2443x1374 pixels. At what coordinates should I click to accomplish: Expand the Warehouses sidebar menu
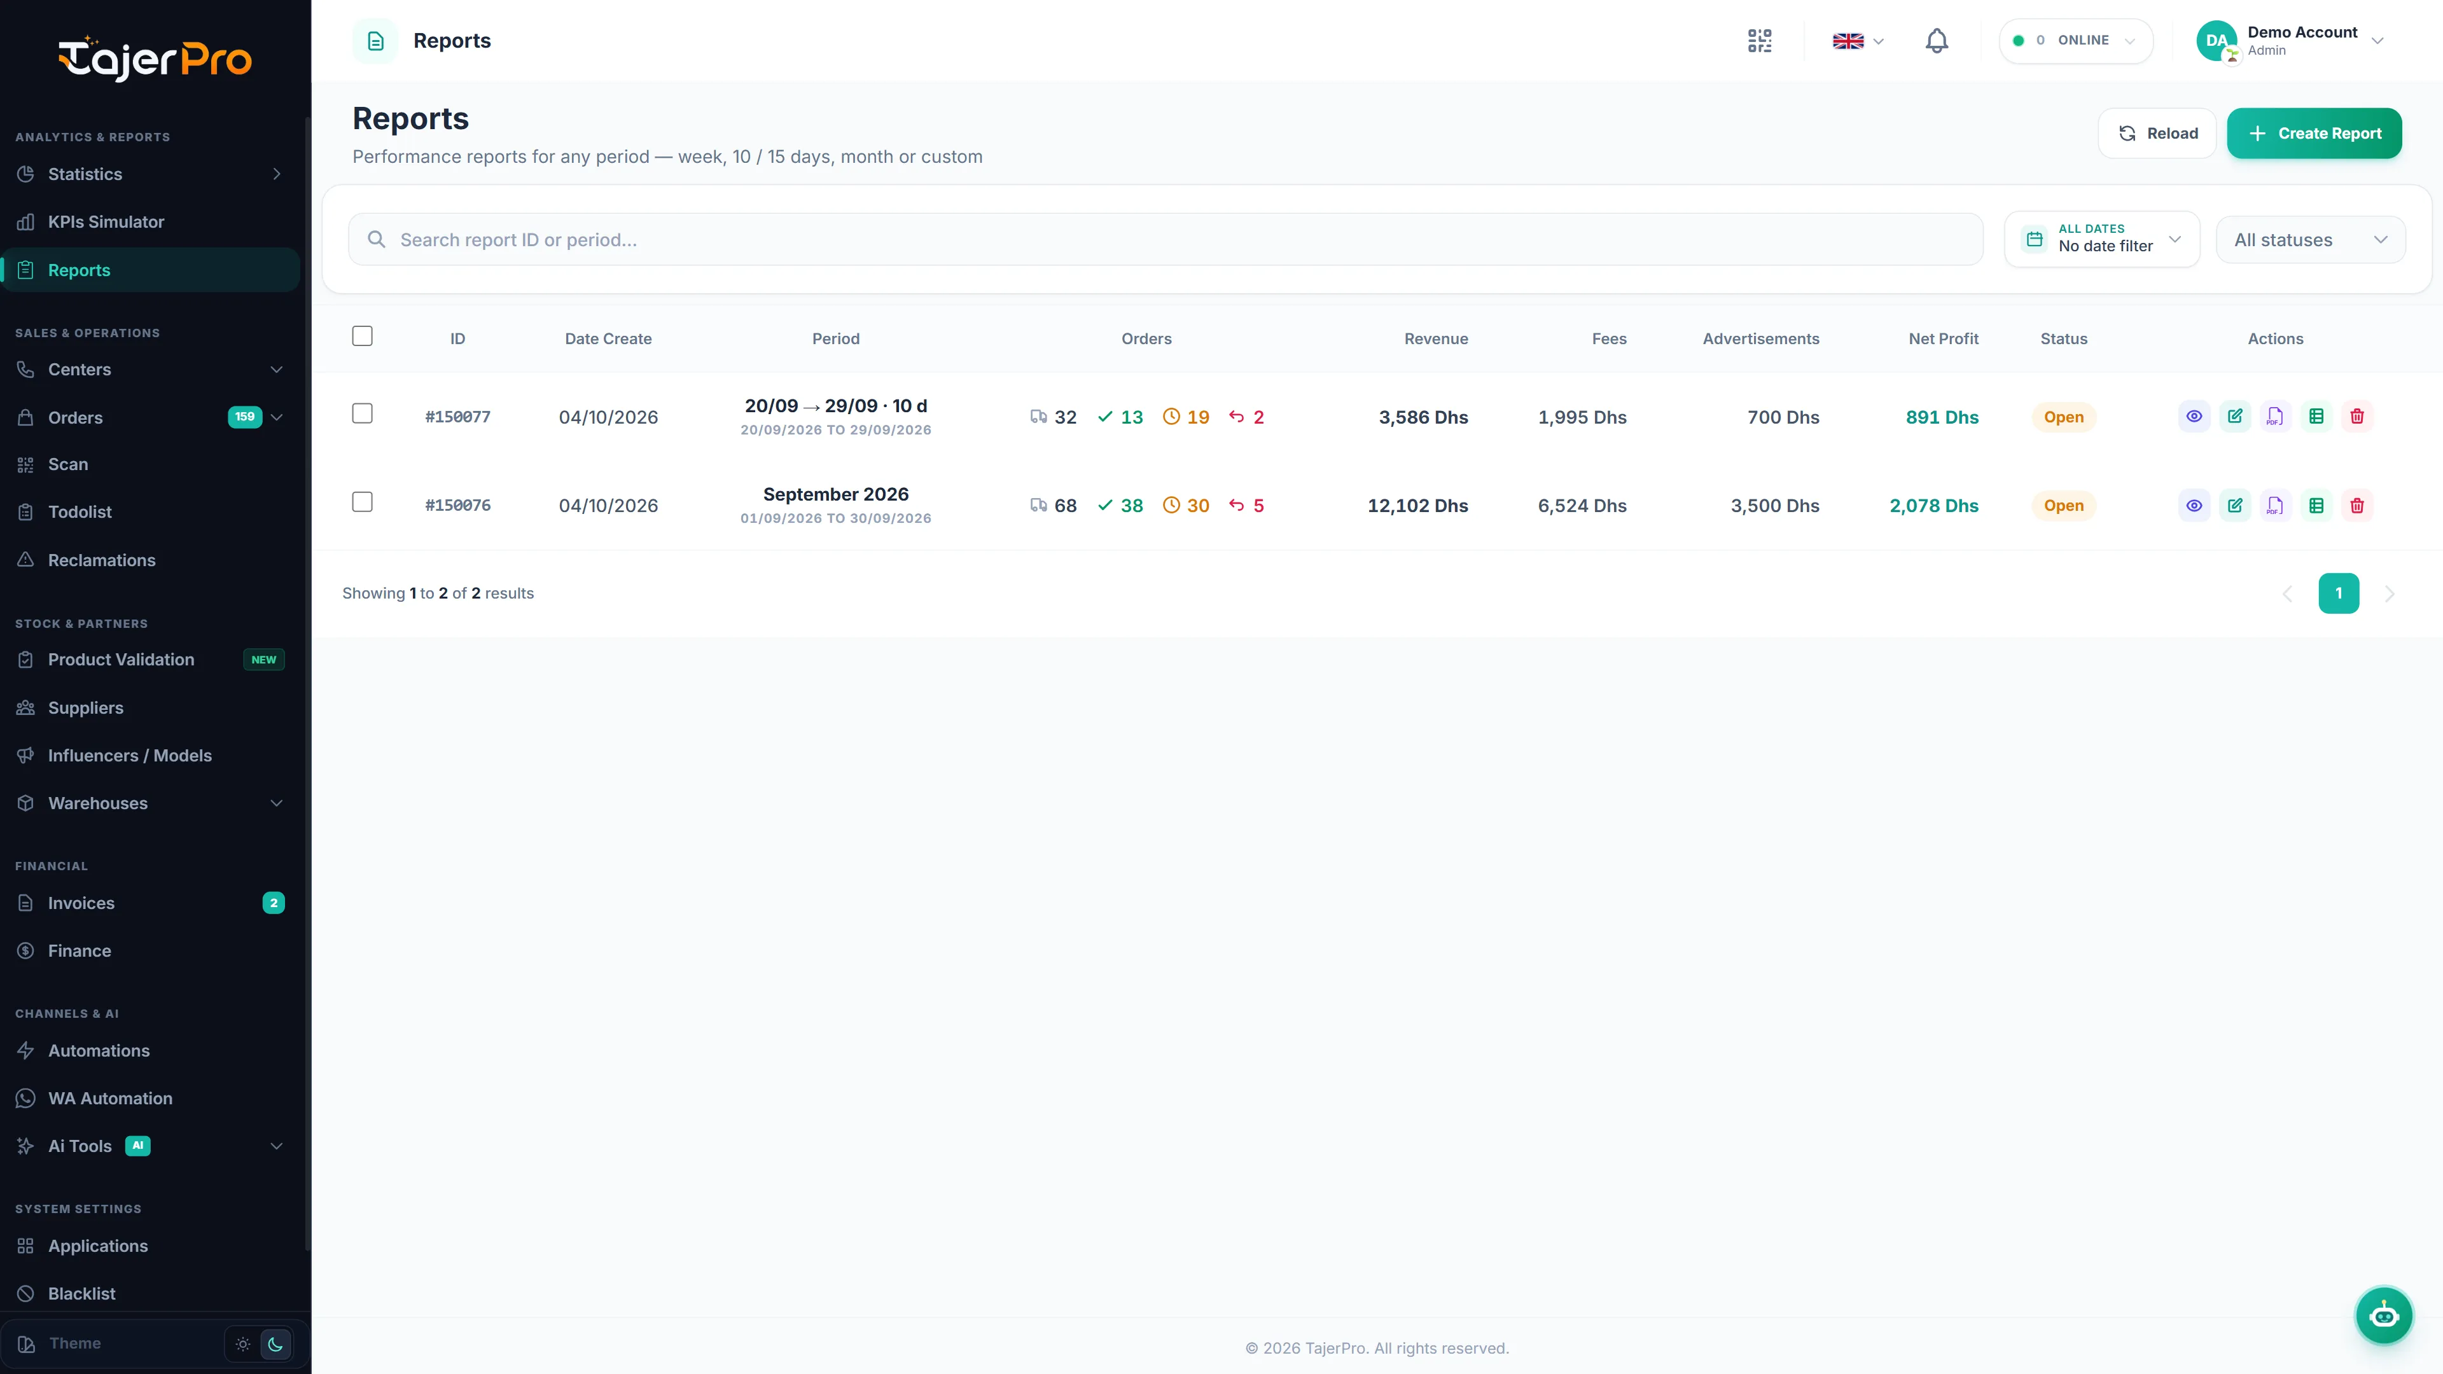click(150, 803)
